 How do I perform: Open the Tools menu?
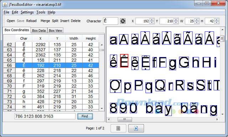point(41,12)
